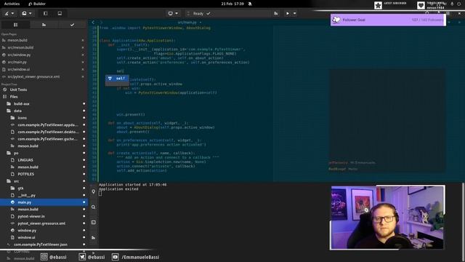465x262 pixels.
Task: Open the LINGUAS file
Action: (44, 160)
